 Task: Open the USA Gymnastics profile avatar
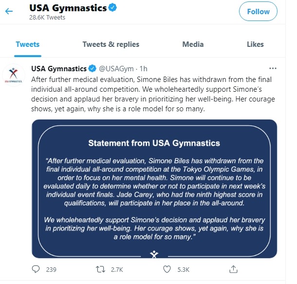pos(14,75)
